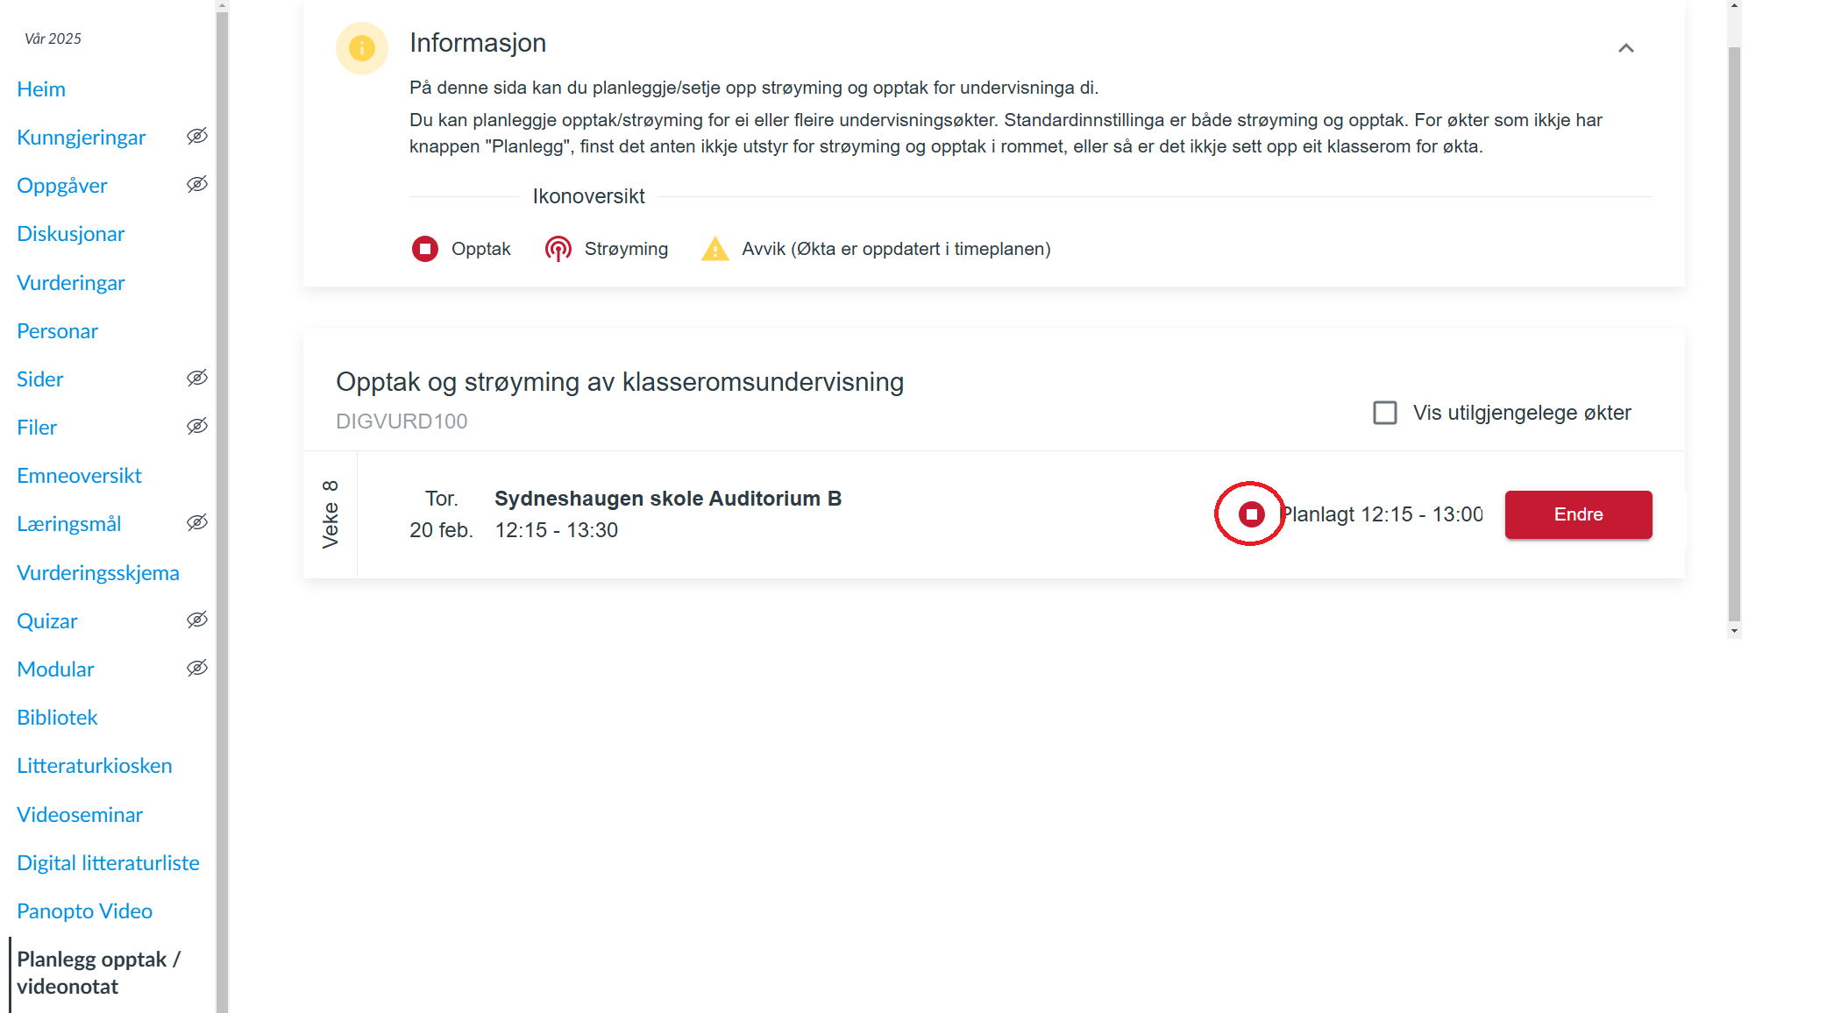Click the yellow Informasjon info icon
The width and height of the screenshot is (1834, 1013).
[x=361, y=48]
